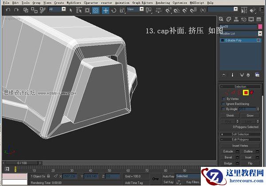Open the Utilities command panel tab

[259, 19]
